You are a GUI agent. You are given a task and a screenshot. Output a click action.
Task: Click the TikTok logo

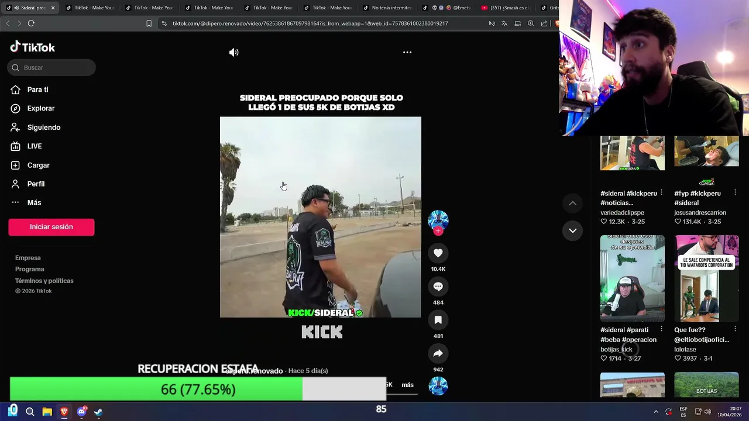pos(33,47)
